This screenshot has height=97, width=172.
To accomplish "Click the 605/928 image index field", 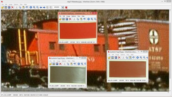I will pos(57,7).
